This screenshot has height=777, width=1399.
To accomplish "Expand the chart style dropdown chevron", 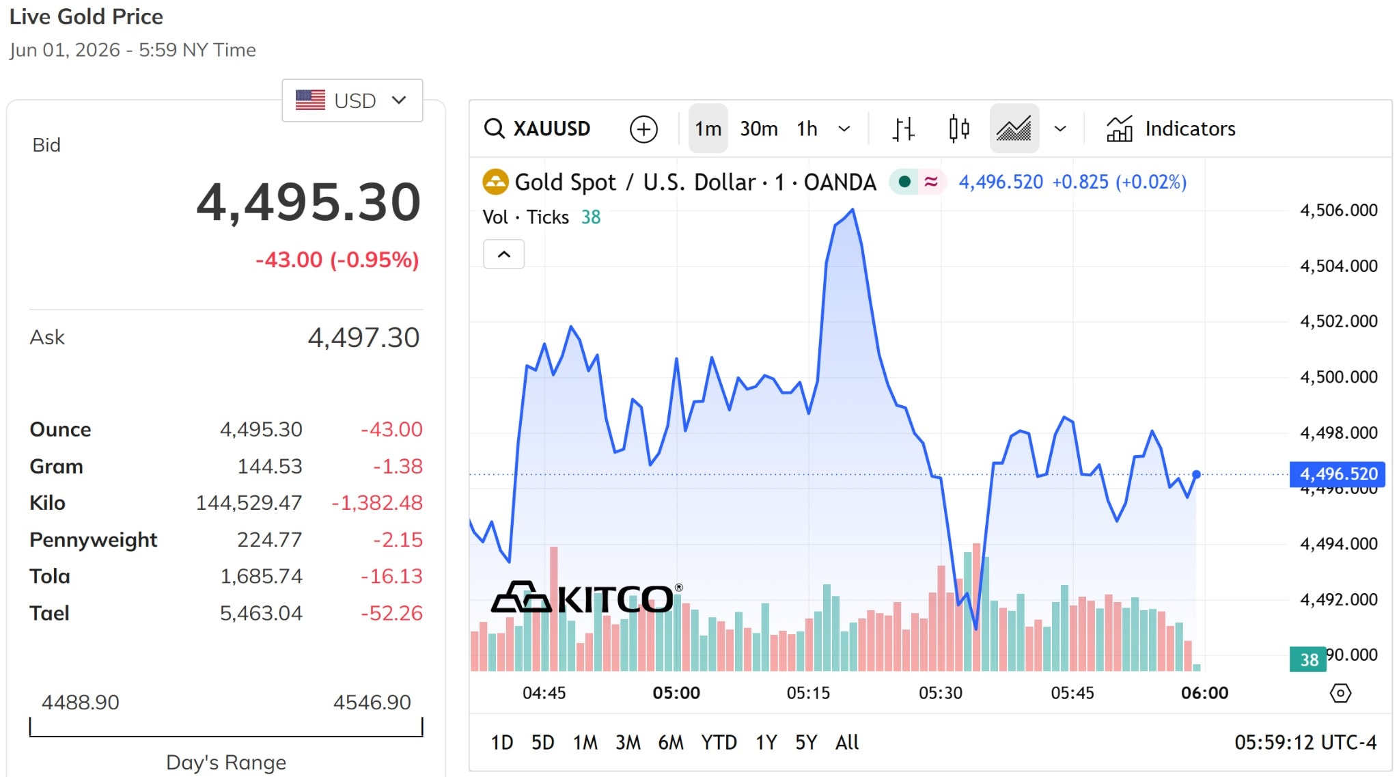I will (x=1060, y=128).
